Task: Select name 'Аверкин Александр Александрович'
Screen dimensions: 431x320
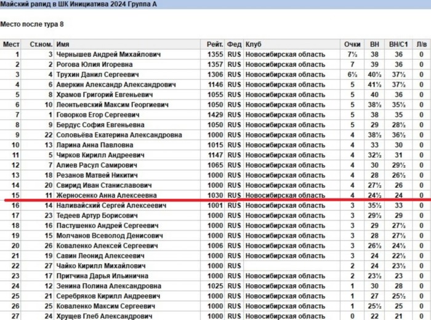Action: (116, 85)
